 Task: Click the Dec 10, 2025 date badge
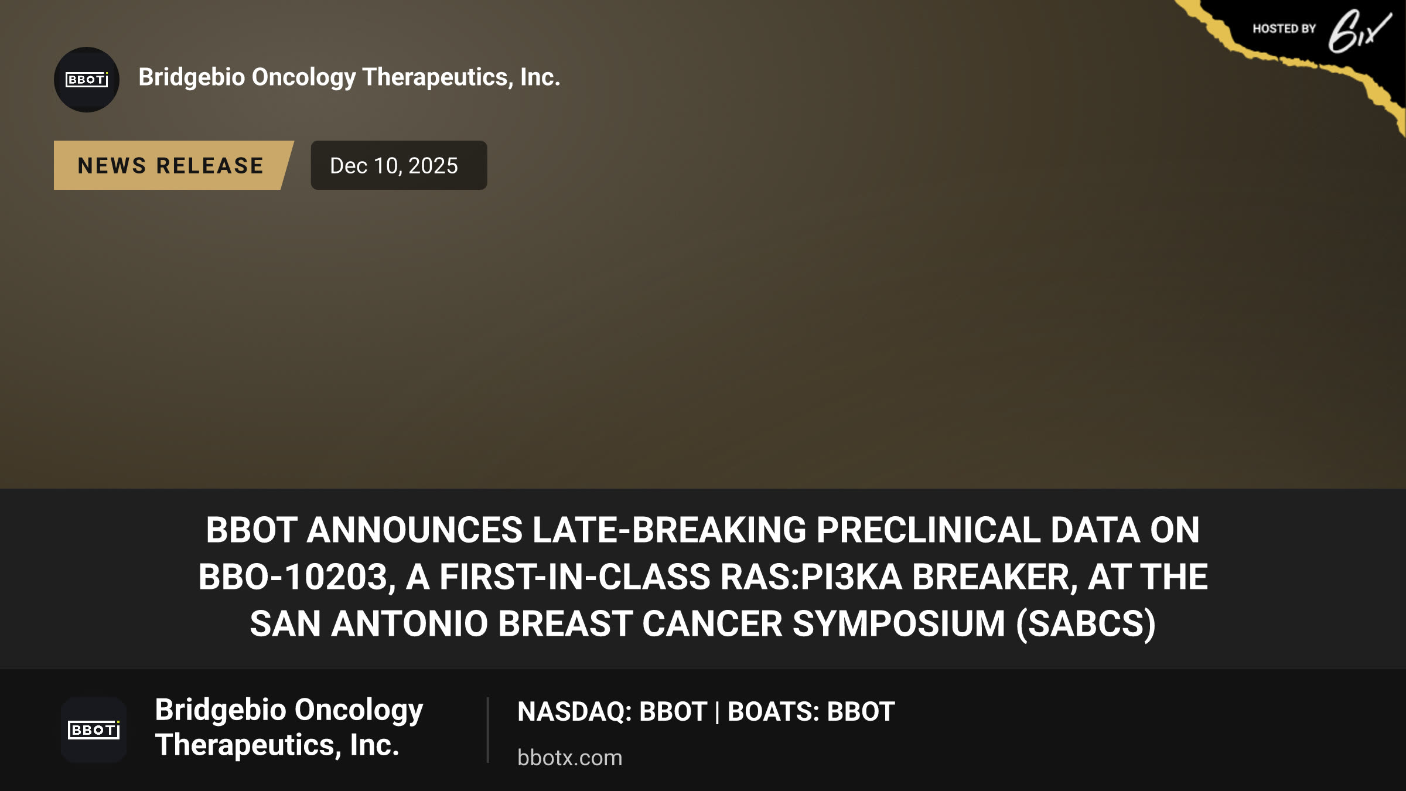399,165
